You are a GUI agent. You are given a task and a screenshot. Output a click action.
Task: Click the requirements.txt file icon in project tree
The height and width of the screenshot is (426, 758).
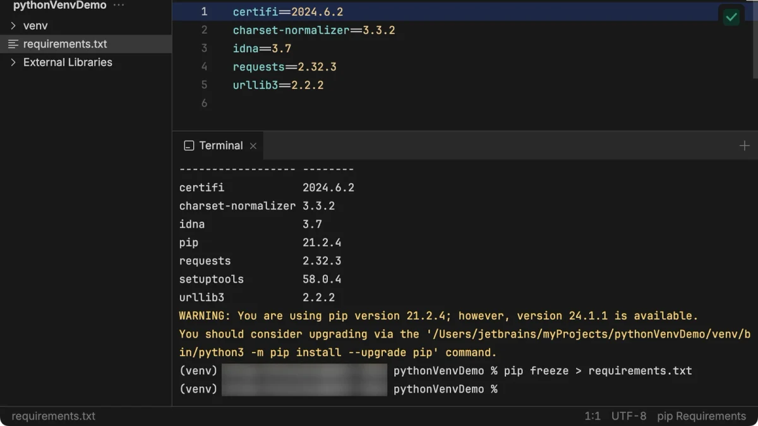click(13, 44)
